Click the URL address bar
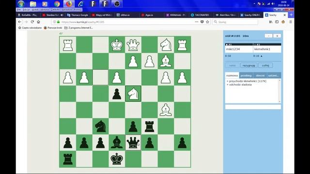 [x=126, y=22]
